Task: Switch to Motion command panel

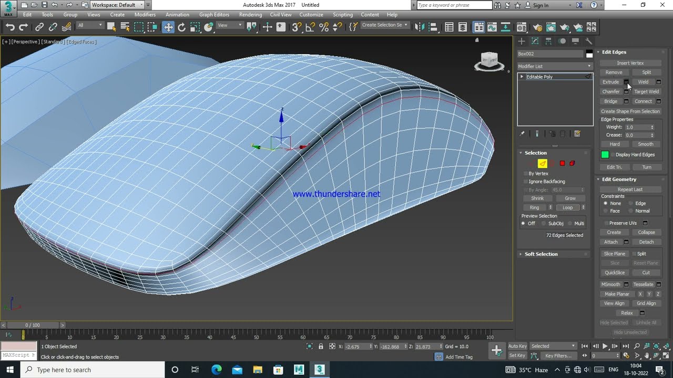Action: (x=562, y=41)
